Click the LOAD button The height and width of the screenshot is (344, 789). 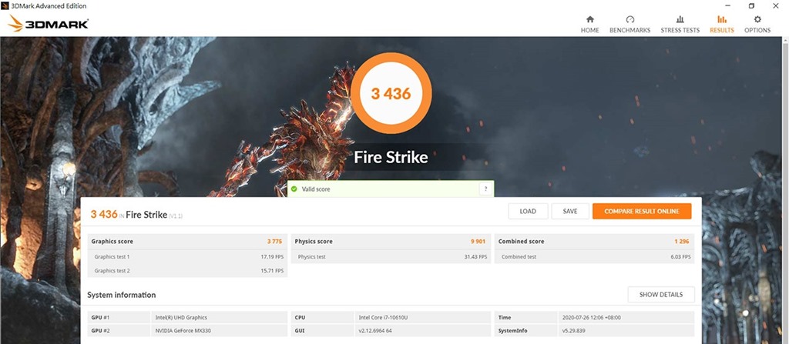click(x=528, y=211)
